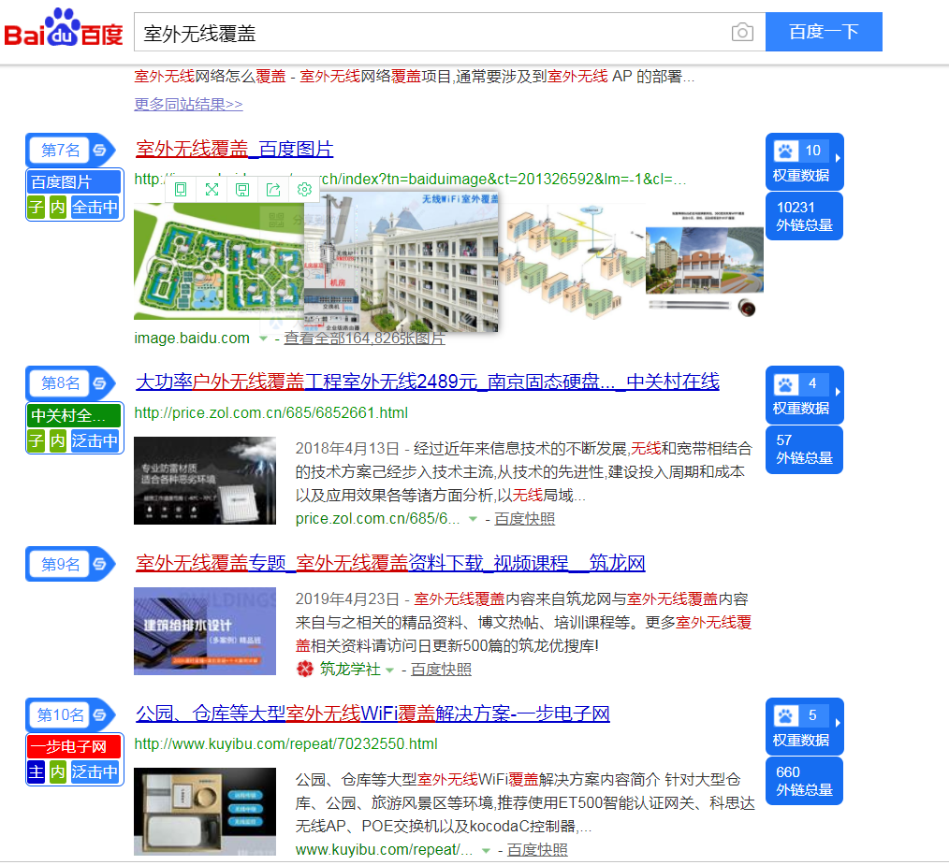The height and width of the screenshot is (865, 949).
Task: Click the 子 tag under 中关村全...
Action: click(x=36, y=440)
